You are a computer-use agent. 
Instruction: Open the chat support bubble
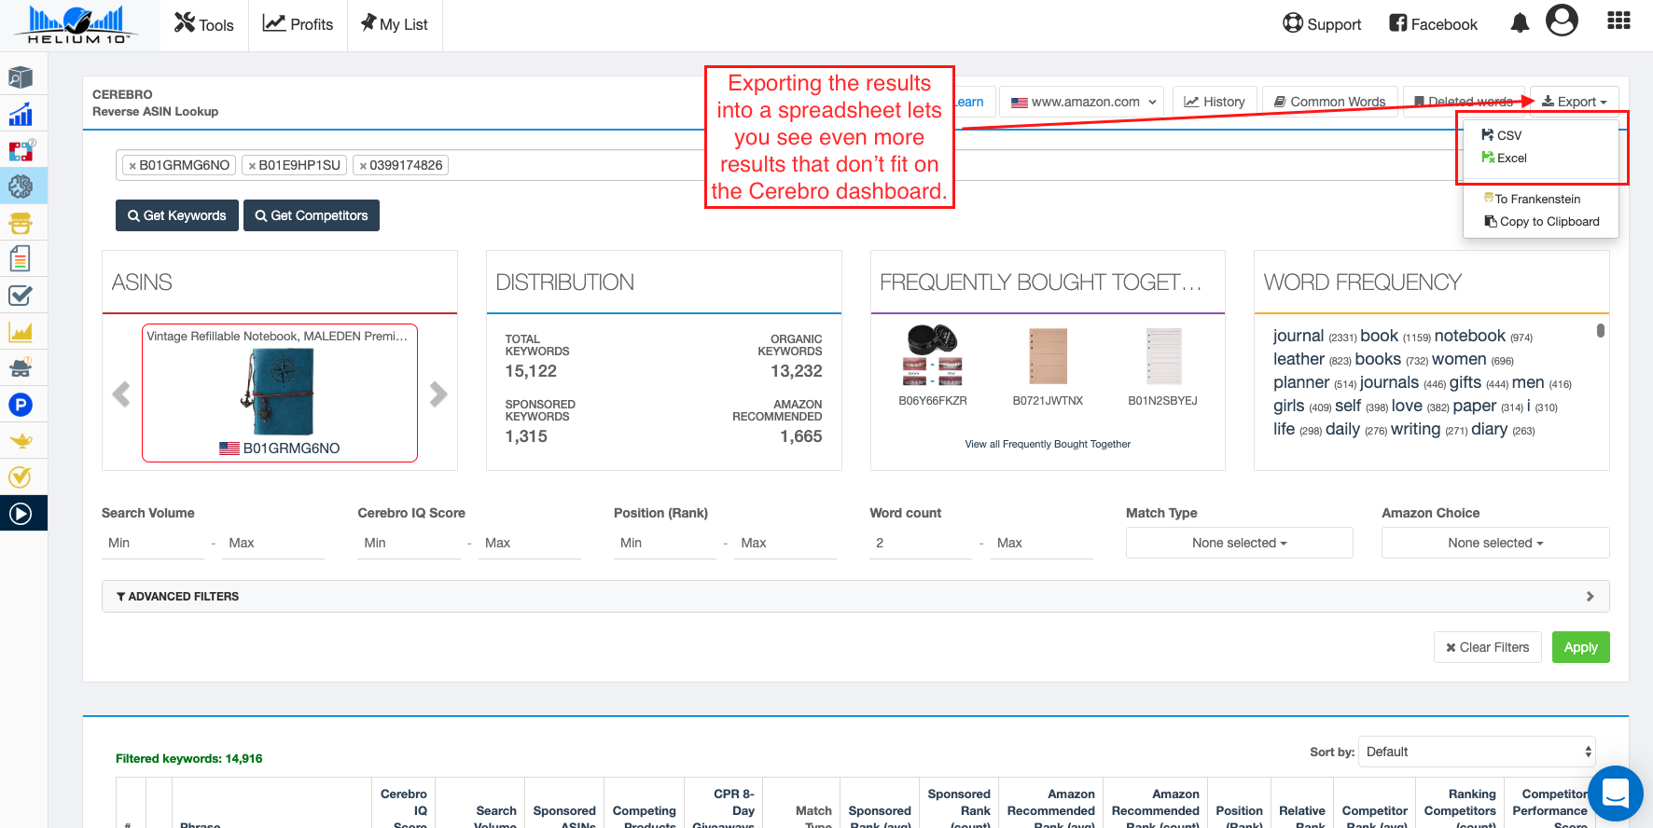coord(1615,793)
